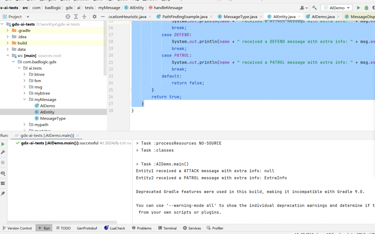The width and height of the screenshot is (375, 234).
Task: Click the Build project hammer icon
Action: click(315, 8)
